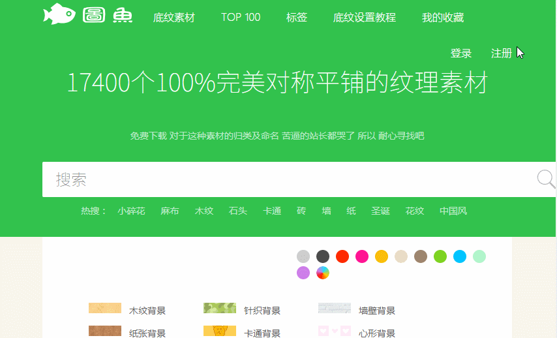Click the 注册 register link
Screen dimensions: 557x338
point(501,54)
